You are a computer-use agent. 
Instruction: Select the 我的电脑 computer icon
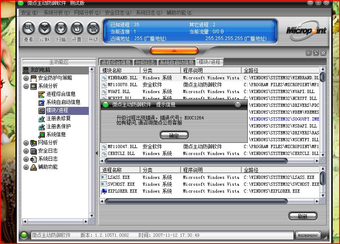(x=26, y=70)
